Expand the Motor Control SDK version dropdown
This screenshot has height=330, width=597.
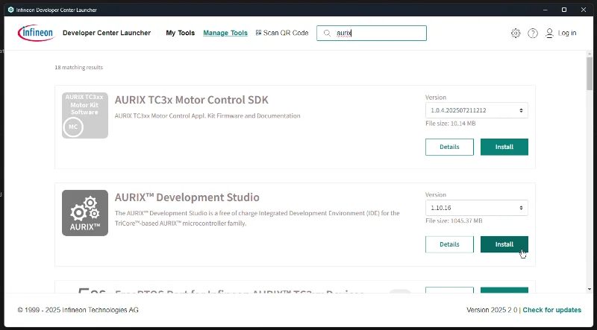click(476, 110)
